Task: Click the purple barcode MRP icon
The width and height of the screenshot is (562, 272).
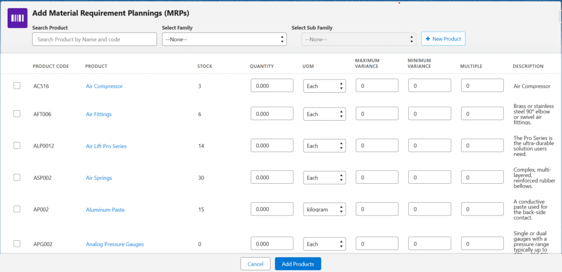Action: click(x=18, y=18)
